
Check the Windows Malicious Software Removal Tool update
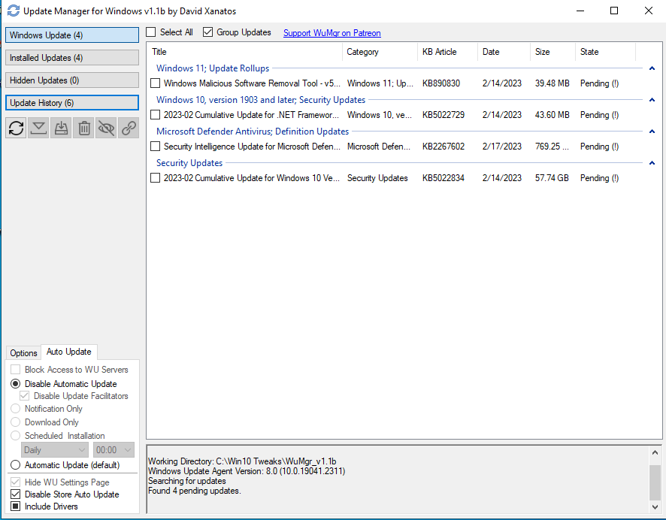click(x=156, y=83)
